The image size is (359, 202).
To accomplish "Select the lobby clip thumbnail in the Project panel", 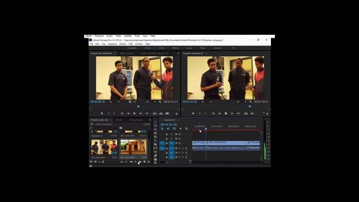I will [x=134, y=147].
